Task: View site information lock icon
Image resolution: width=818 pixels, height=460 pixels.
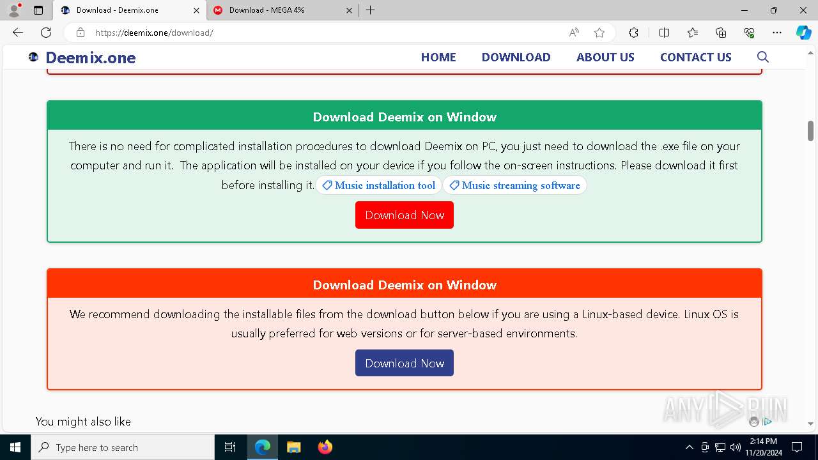Action: click(x=81, y=33)
